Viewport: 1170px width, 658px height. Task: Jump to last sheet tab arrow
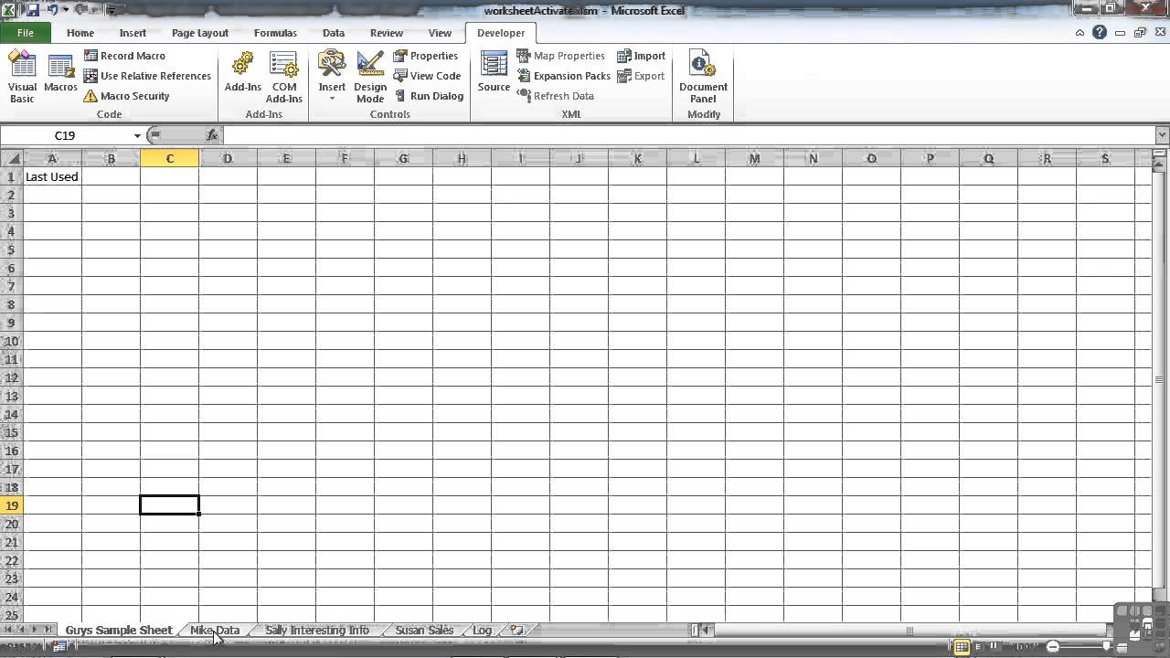coord(48,630)
